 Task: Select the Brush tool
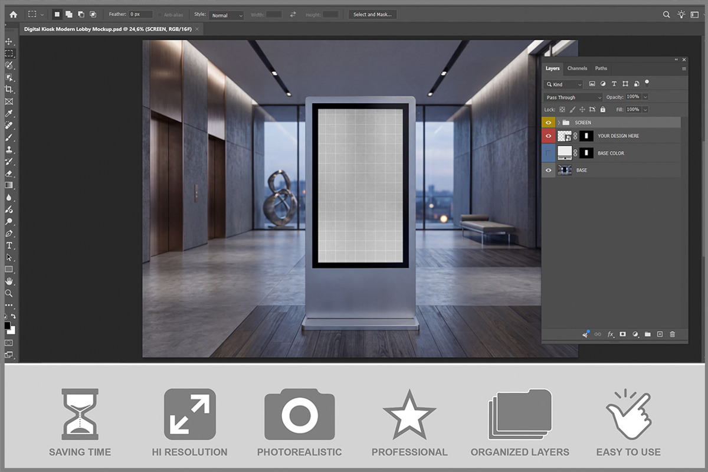(x=9, y=137)
